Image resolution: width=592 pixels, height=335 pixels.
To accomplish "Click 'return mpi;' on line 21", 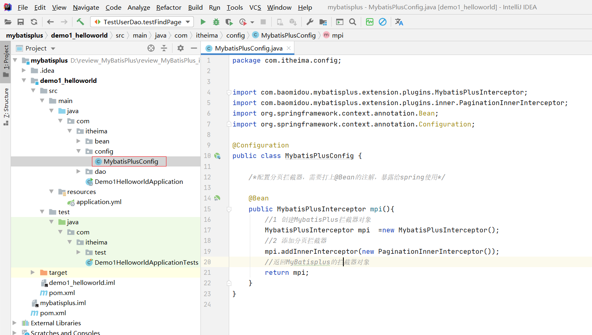I will point(287,272).
